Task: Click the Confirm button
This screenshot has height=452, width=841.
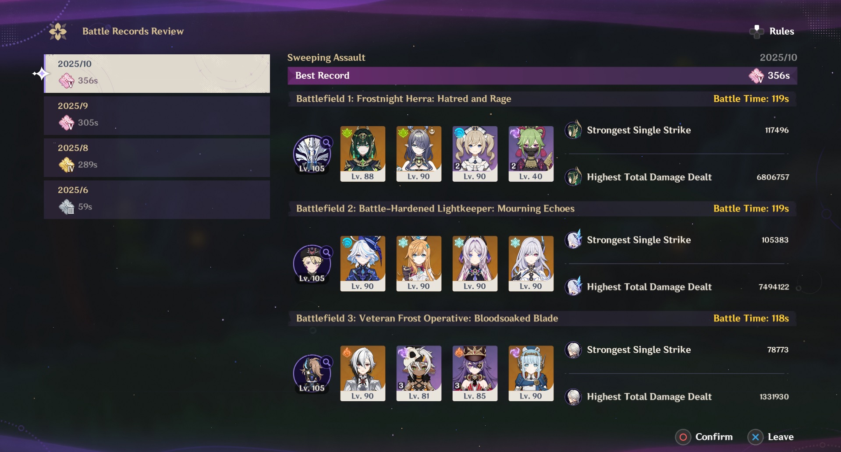Action: pos(704,437)
